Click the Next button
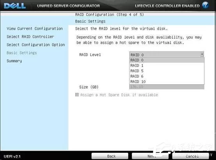This screenshot has height=160, width=216. click(150, 156)
